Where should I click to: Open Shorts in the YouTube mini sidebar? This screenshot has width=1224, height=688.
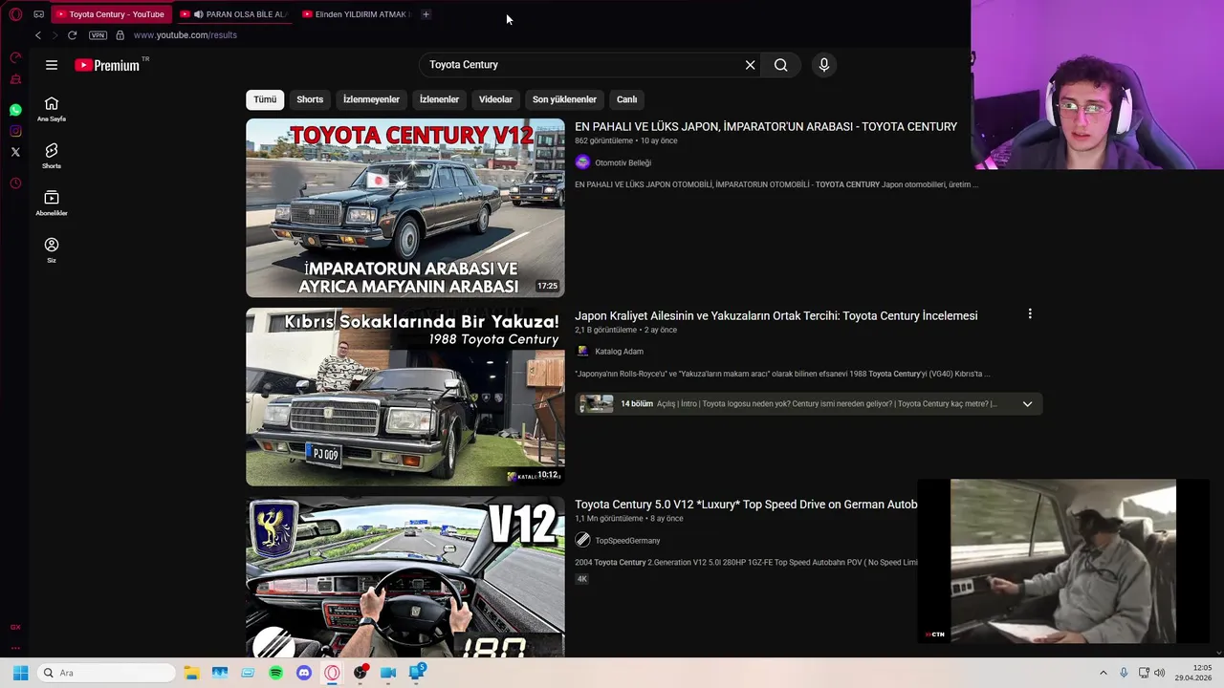point(52,156)
